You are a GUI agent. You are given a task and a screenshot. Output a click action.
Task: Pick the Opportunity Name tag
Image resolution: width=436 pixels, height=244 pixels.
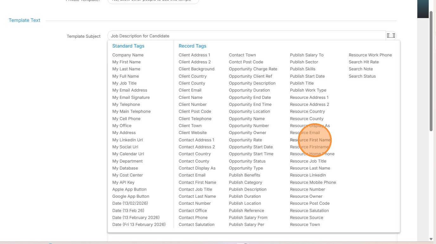247,119
